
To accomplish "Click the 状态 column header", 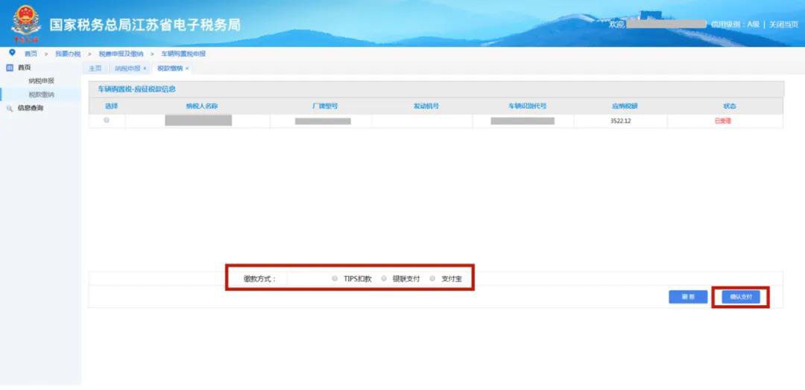I will [x=730, y=106].
